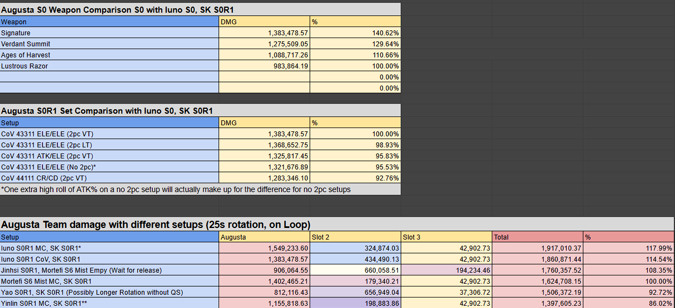Select the Ages of Harvest cell
Screen dimensions: 675x308
pyautogui.click(x=109, y=55)
